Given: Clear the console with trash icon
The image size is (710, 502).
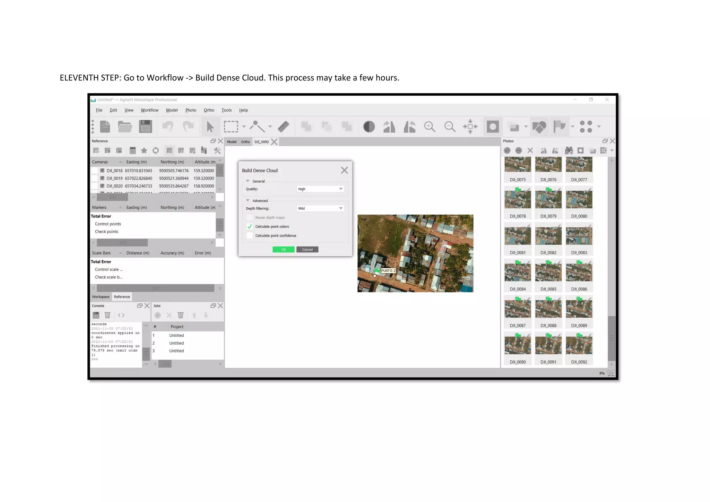Looking at the screenshot, I should [107, 315].
